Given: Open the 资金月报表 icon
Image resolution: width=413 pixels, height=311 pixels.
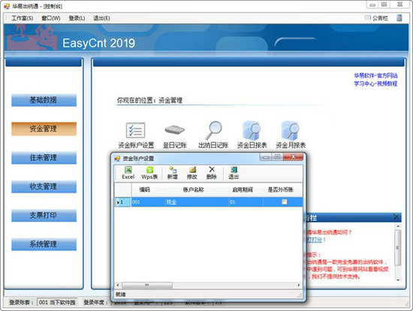Looking at the screenshot, I should tap(291, 130).
